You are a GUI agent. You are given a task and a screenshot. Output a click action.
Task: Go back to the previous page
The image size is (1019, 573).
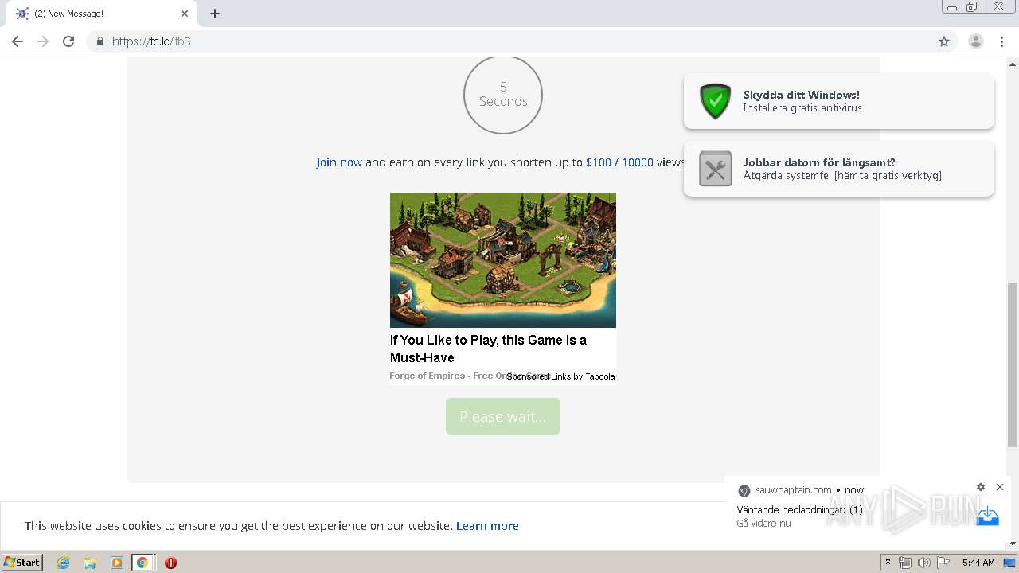click(x=18, y=41)
